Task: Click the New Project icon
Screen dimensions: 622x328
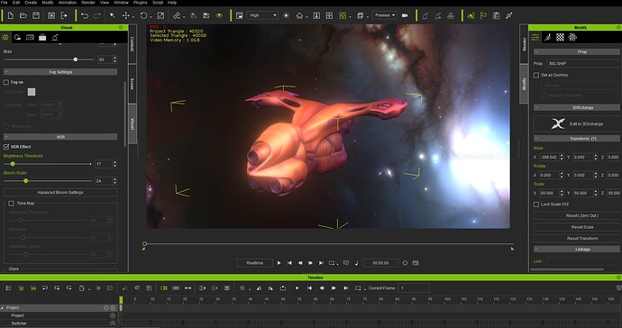Action: [x=11, y=15]
